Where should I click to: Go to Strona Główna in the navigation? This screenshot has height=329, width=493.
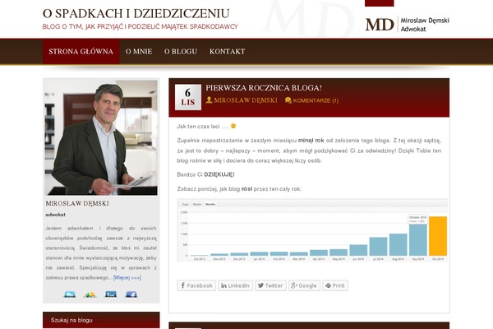[81, 52]
